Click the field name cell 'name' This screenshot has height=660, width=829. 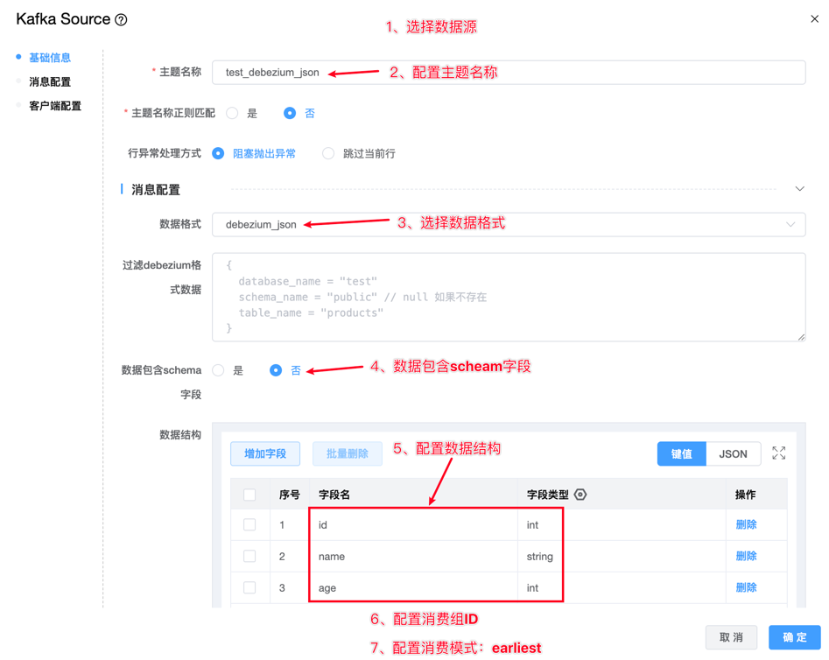pos(413,557)
